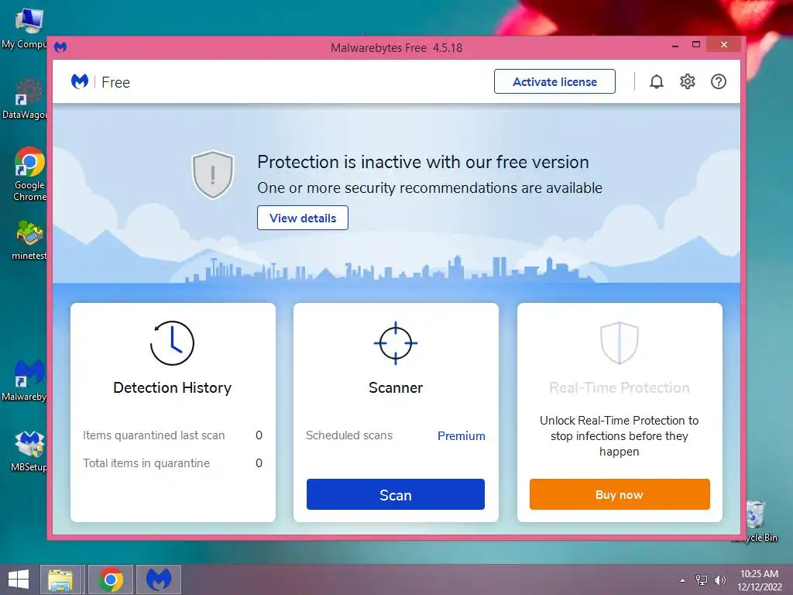Click the network tray icon
Screen dimensions: 793x595
[702, 580]
